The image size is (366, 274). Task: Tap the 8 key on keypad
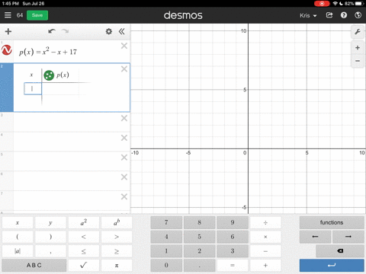200,223
